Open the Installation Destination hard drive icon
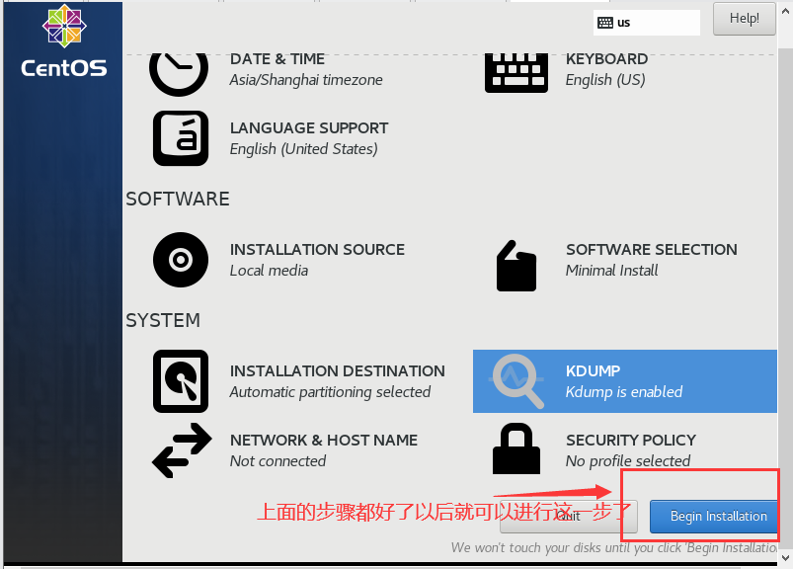793x569 pixels. tap(181, 381)
